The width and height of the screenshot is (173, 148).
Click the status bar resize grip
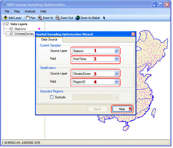coord(169,143)
